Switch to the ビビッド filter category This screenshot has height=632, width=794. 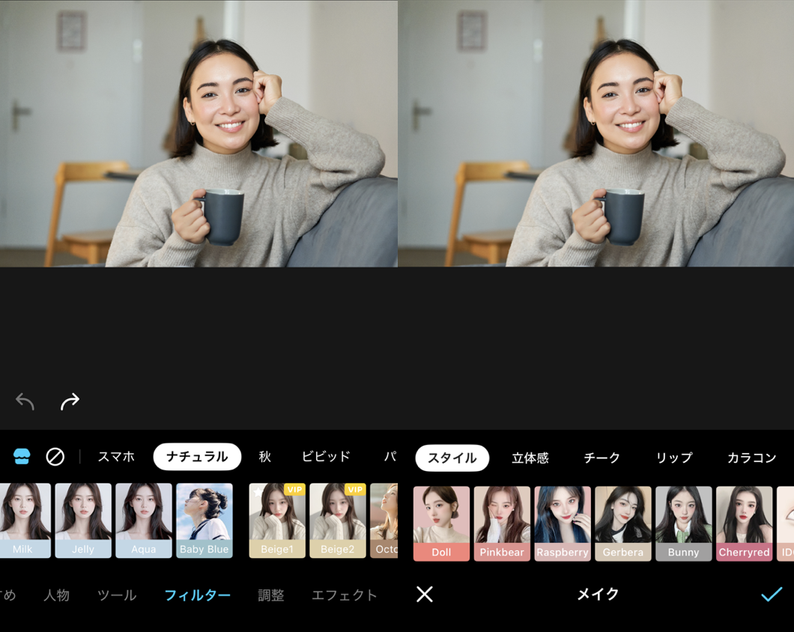[326, 457]
